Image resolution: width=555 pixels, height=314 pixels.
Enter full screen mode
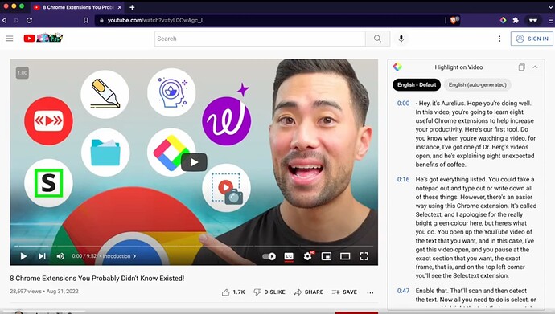click(x=364, y=256)
